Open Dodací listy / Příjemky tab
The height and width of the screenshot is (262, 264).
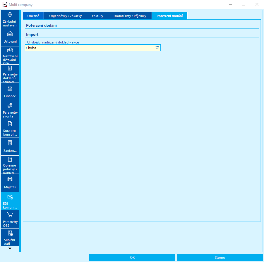(130, 16)
